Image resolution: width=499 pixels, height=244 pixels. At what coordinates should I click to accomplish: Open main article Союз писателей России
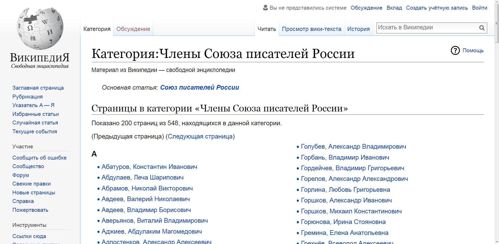(x=200, y=87)
